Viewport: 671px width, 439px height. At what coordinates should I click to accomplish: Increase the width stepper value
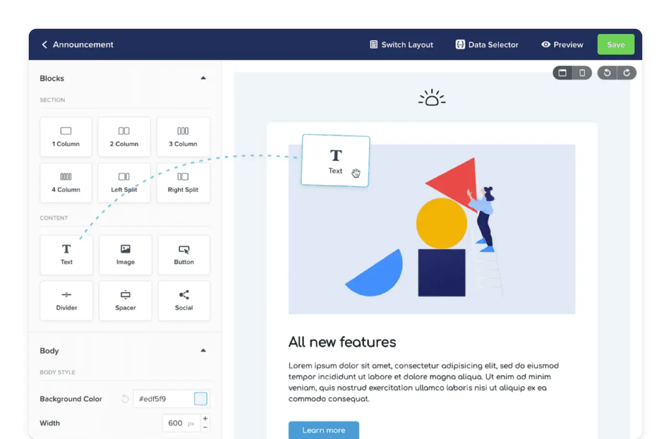click(x=205, y=418)
